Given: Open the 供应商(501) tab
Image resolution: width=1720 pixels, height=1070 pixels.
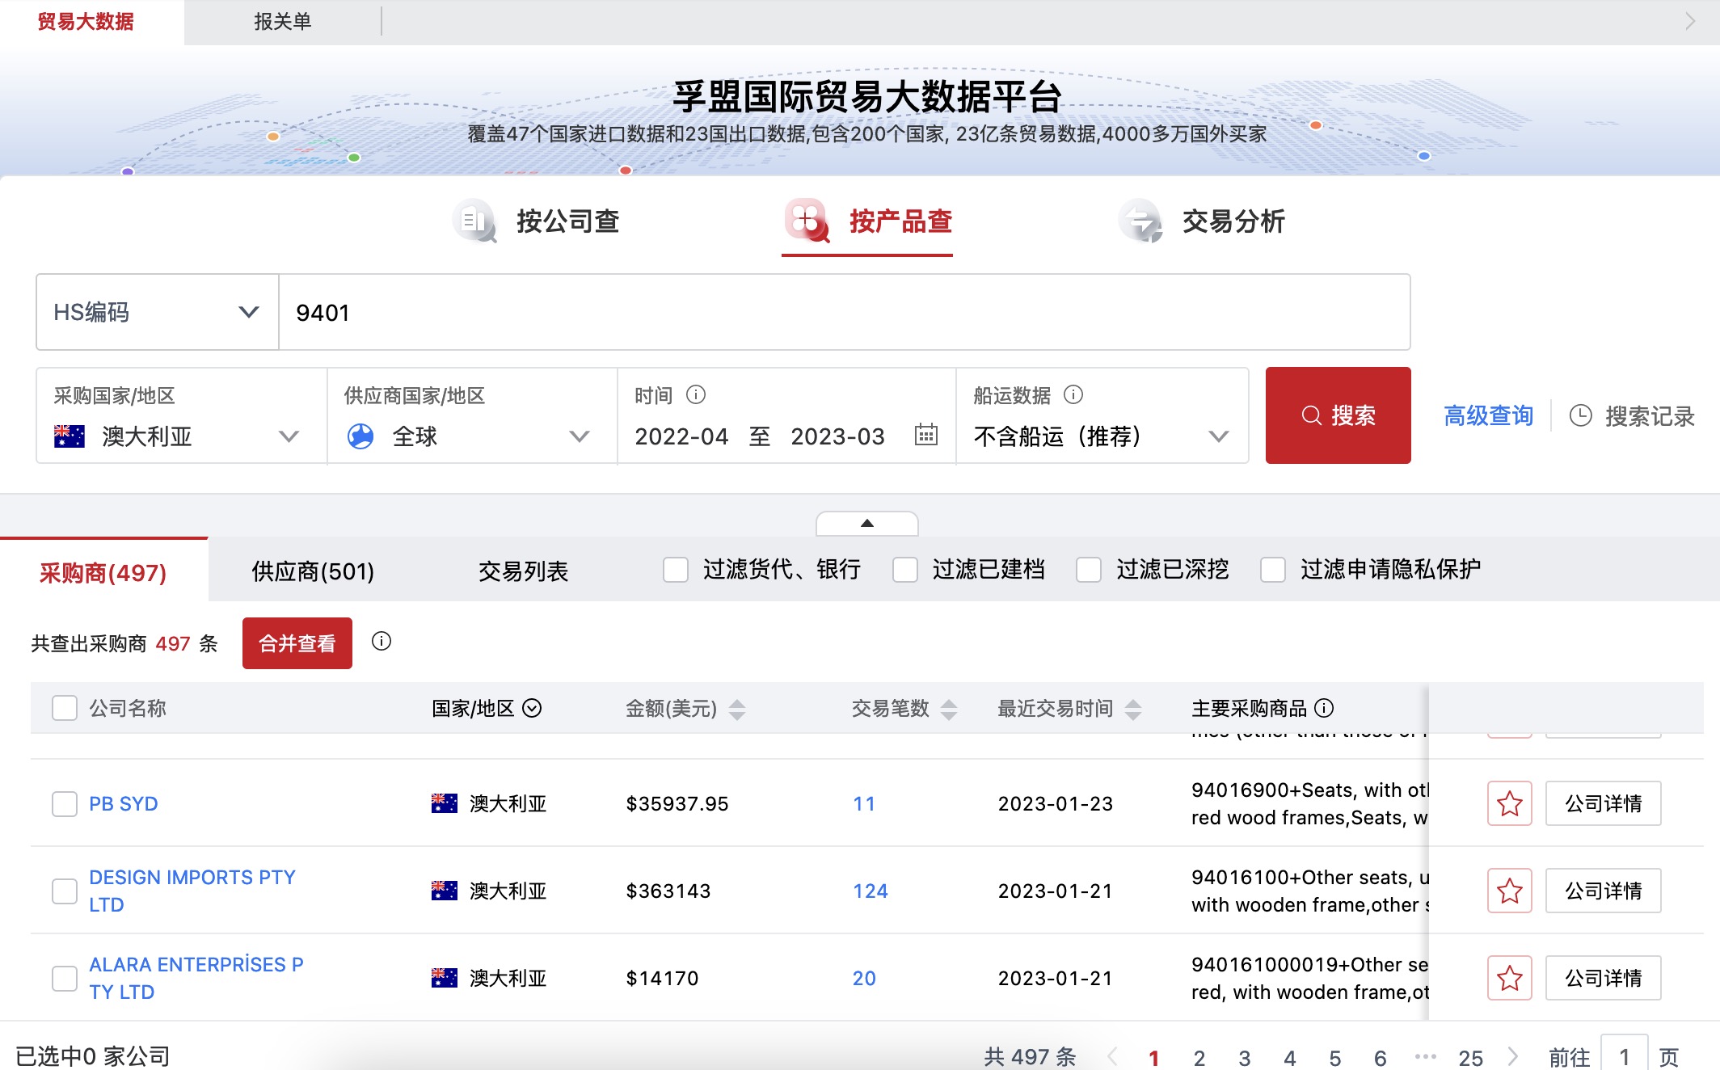Looking at the screenshot, I should point(310,570).
